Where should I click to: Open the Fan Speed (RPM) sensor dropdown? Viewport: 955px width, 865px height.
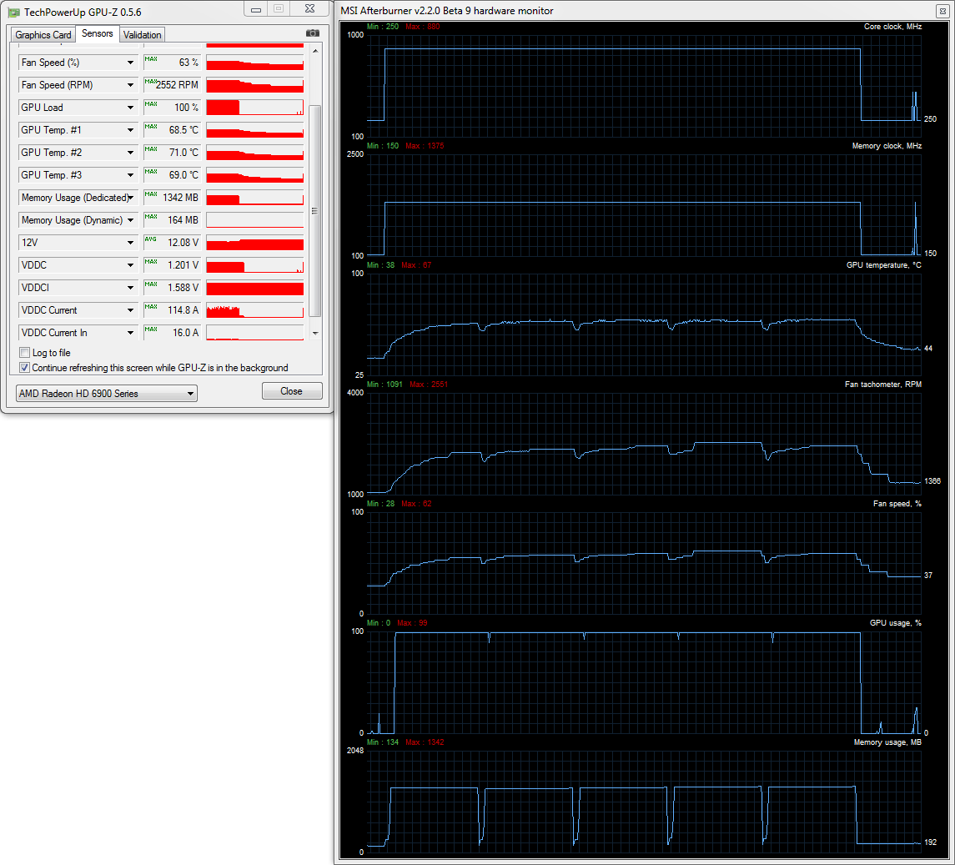coord(130,85)
